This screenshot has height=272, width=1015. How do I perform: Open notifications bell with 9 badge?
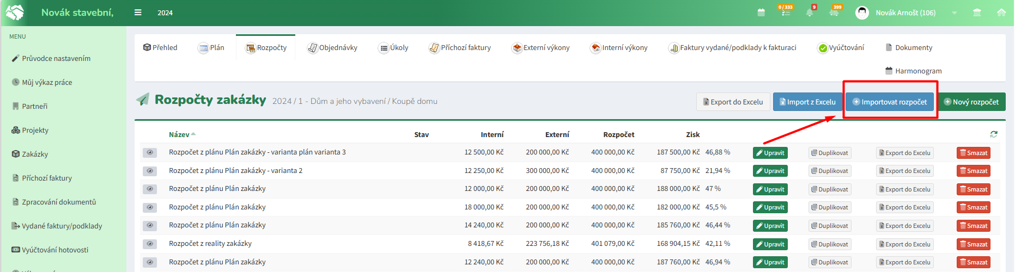(x=810, y=11)
